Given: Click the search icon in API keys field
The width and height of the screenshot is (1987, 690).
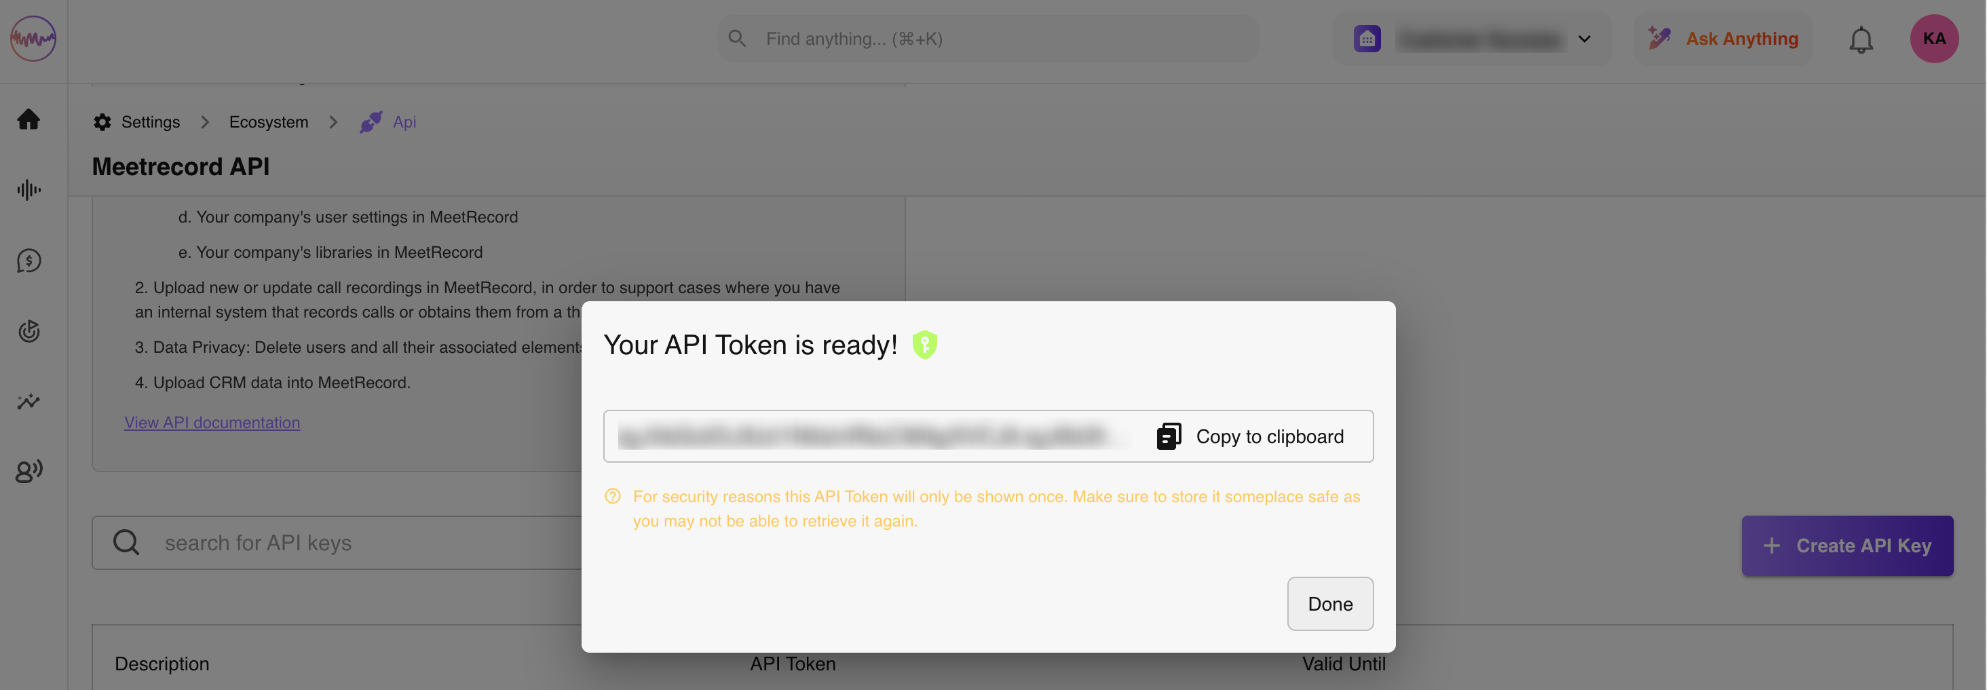Looking at the screenshot, I should coord(126,543).
